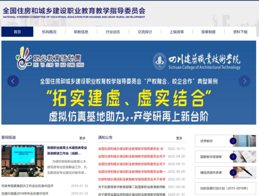Click the site title 全国住房和城乡建设职业教育教学指导委员会
The width and height of the screenshot is (259, 196).
(74, 11)
